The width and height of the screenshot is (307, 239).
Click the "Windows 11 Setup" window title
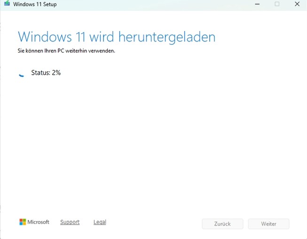[x=35, y=4]
